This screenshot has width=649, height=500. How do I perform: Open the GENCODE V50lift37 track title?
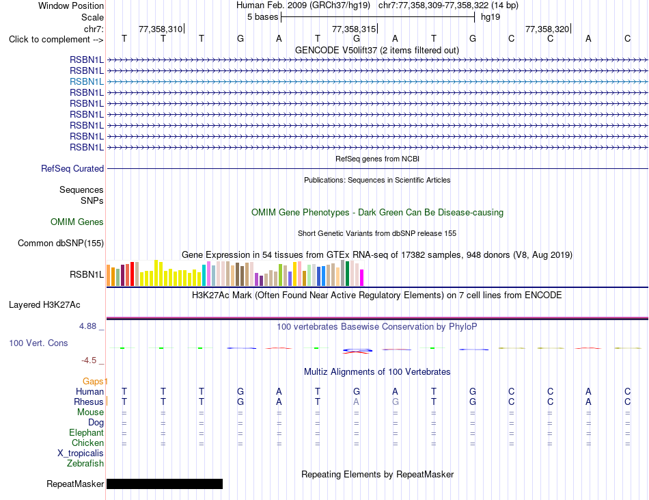coord(377,50)
